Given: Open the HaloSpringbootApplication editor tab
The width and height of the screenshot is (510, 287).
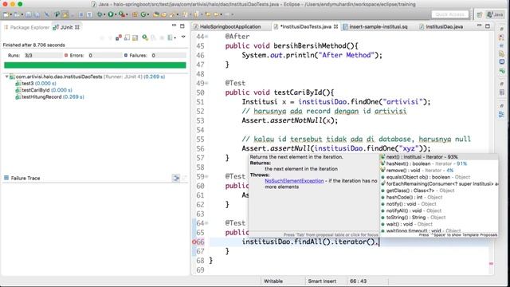Looking at the screenshot, I should click(x=230, y=26).
